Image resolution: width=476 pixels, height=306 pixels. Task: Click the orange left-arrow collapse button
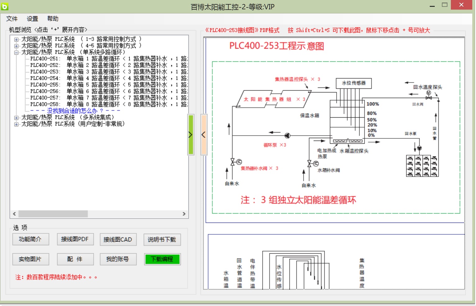[204, 135]
